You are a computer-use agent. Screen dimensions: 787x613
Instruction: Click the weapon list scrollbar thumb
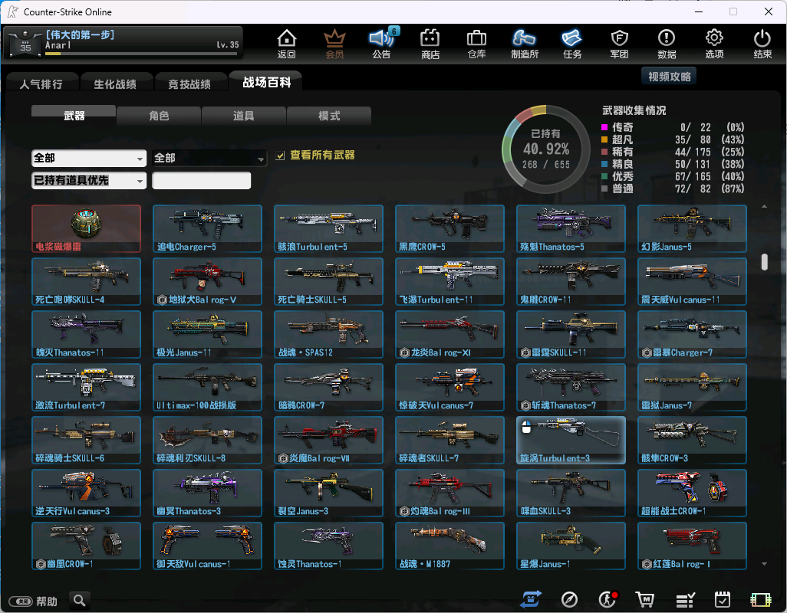764,261
